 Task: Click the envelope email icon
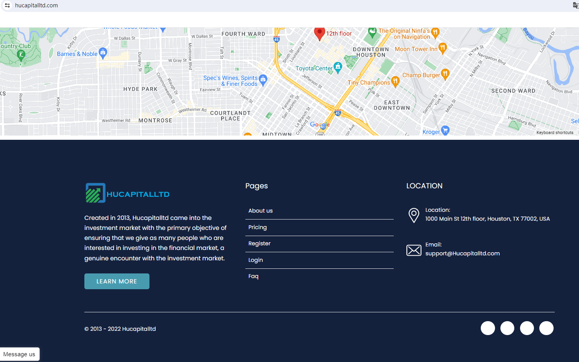(414, 250)
